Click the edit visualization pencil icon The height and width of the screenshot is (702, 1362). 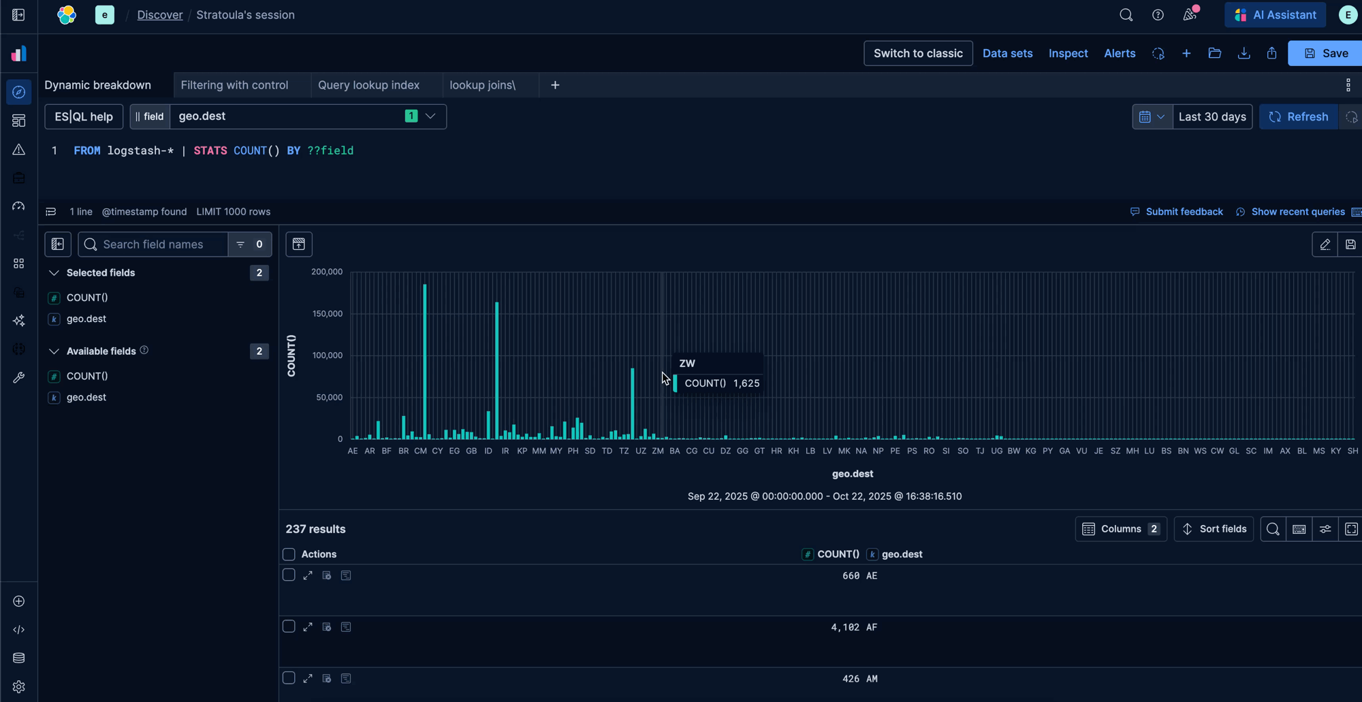1325,244
